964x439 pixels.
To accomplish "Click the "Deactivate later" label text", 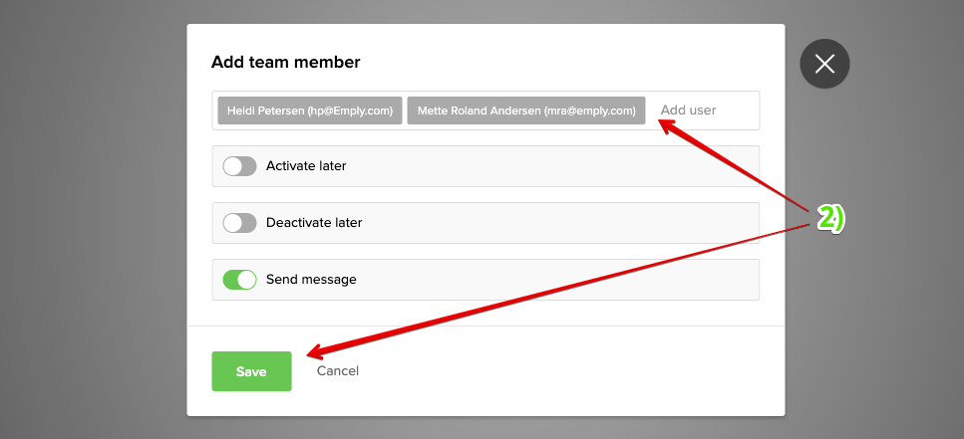I will coord(314,223).
